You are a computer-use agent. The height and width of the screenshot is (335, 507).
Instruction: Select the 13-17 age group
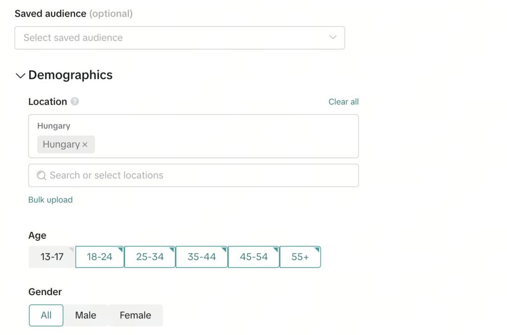tap(52, 257)
